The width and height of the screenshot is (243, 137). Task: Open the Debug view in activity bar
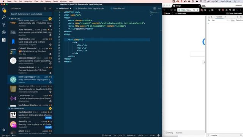4,32
